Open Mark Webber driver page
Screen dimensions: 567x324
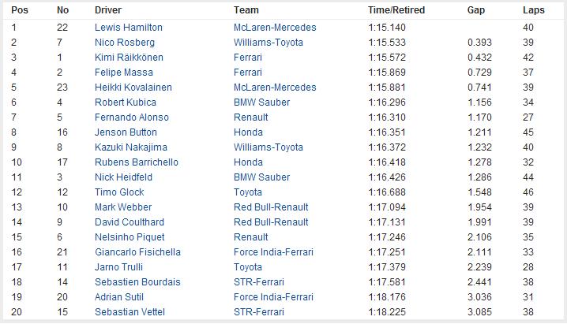click(122, 207)
